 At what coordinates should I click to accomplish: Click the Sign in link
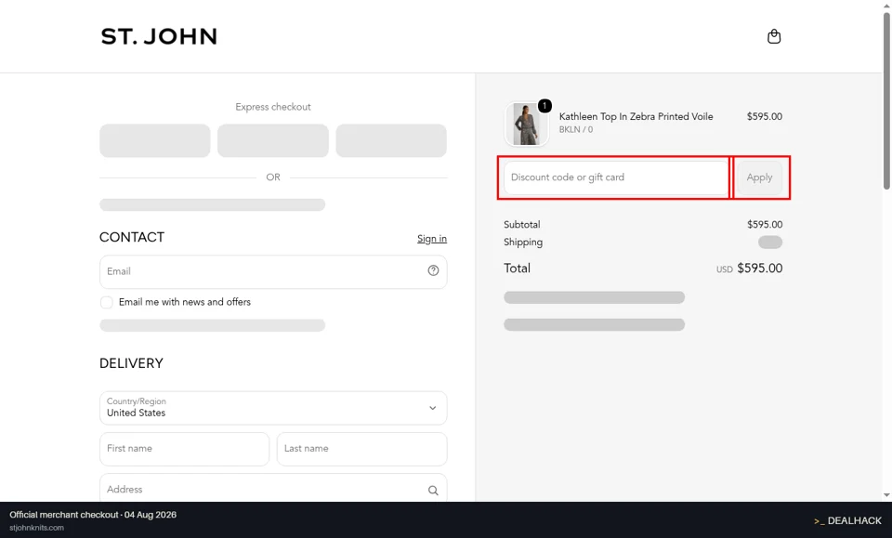click(x=432, y=238)
